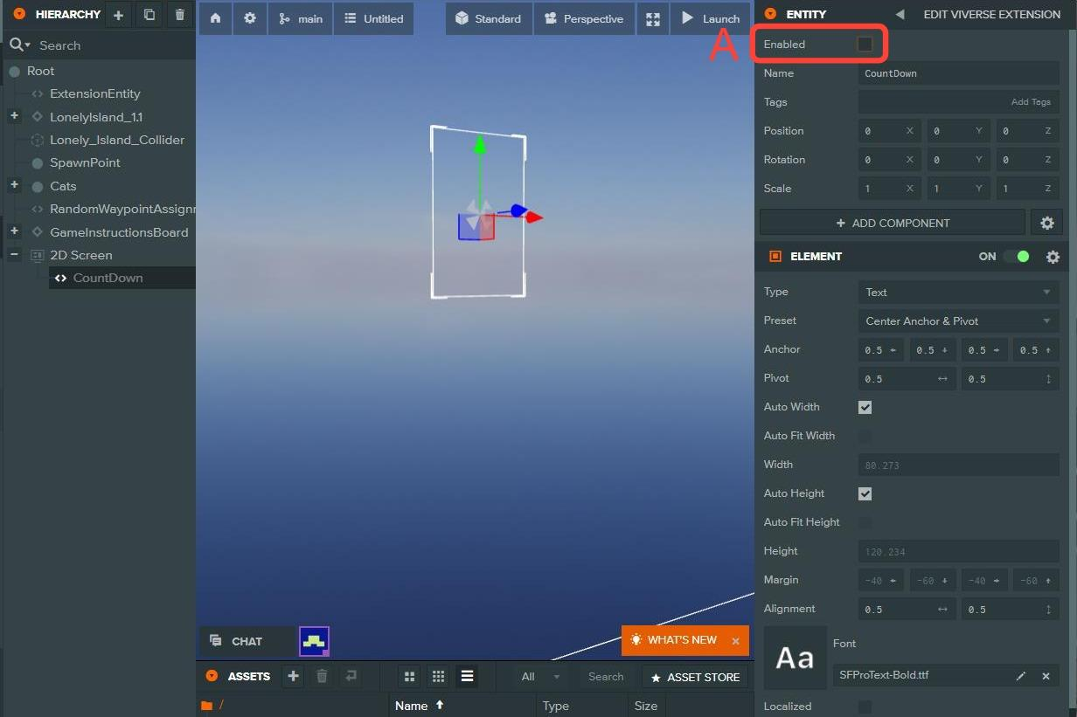The image size is (1077, 717).
Task: Open the Preset dropdown Center Anchor & Pivot
Action: [958, 321]
